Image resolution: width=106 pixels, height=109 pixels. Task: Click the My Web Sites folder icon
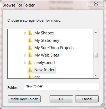(x=30, y=55)
